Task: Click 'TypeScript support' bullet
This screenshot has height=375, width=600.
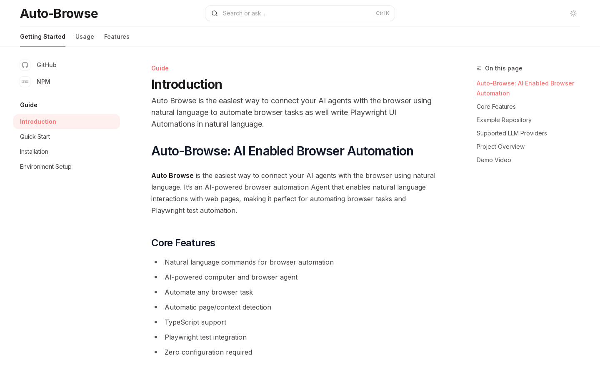Action: click(x=195, y=322)
